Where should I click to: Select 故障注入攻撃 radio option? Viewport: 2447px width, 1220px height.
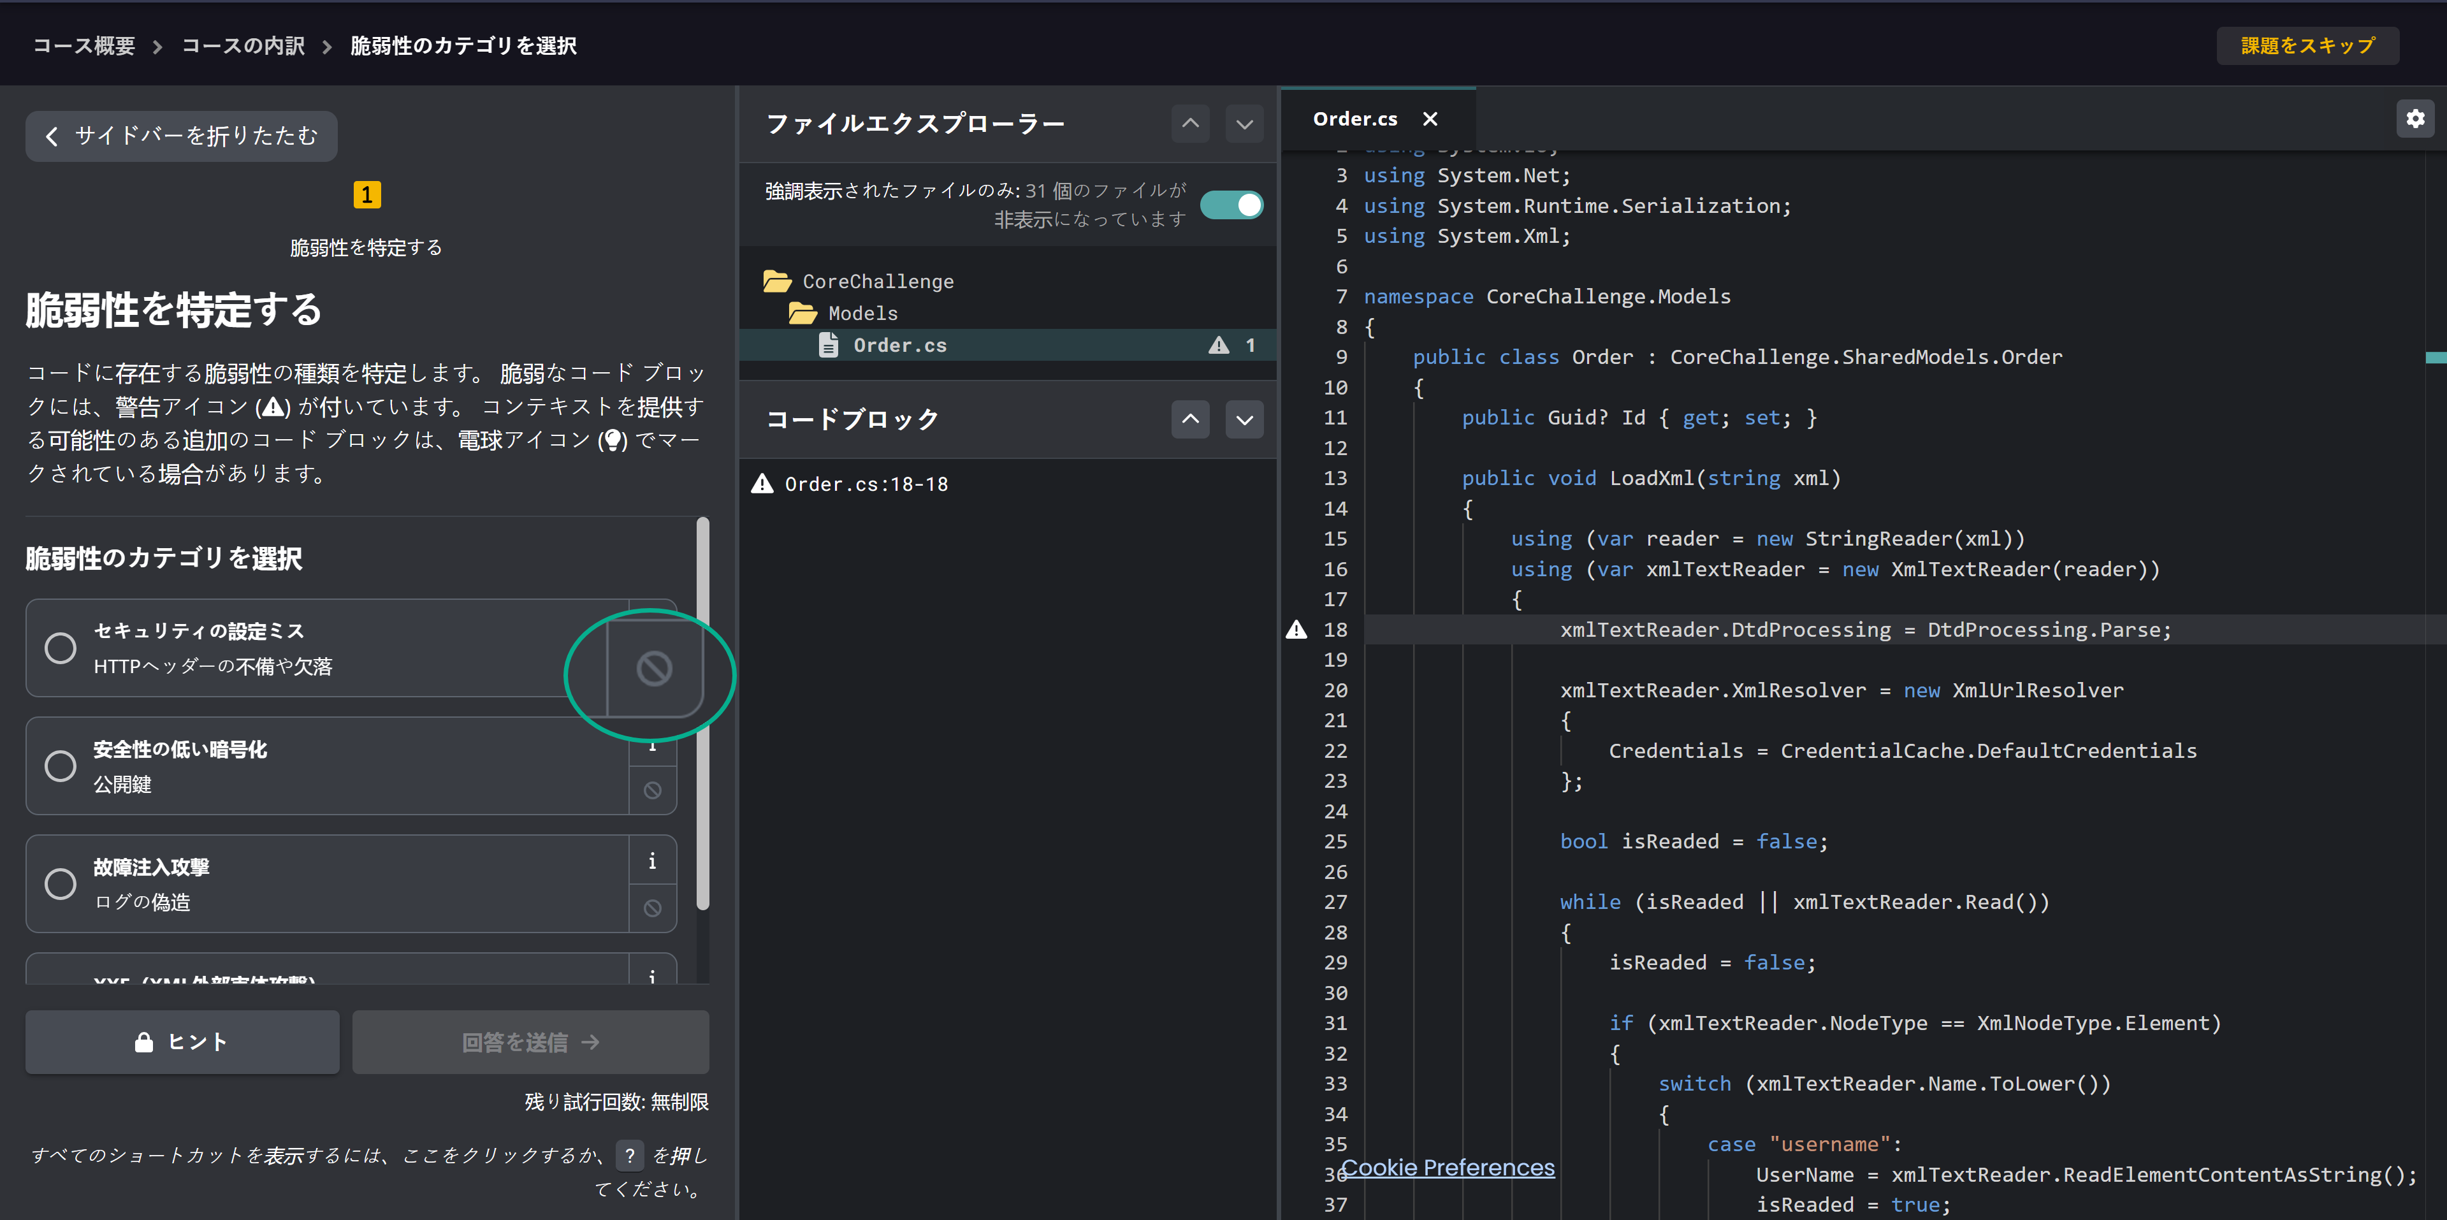(x=61, y=883)
